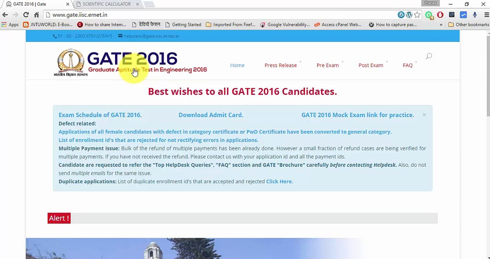Dismiss the blue notice box with X
This screenshot has width=490, height=259.
(x=424, y=115)
